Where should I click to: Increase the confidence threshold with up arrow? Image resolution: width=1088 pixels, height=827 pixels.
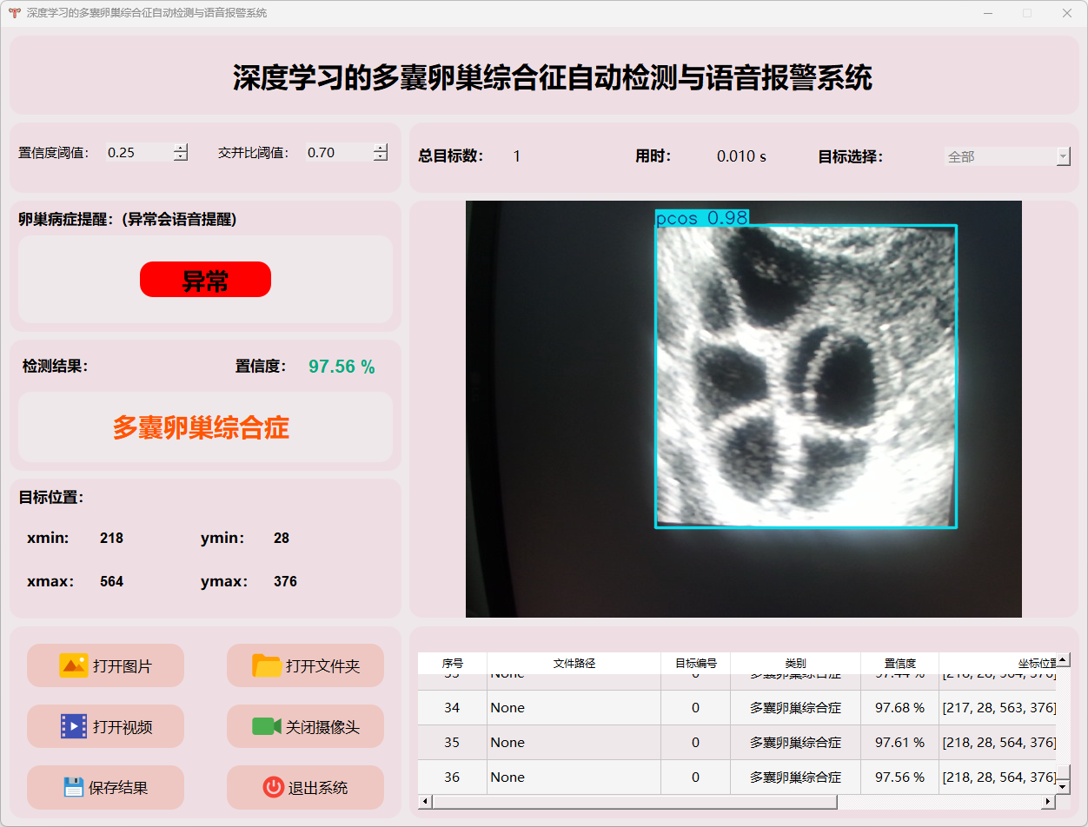click(181, 148)
